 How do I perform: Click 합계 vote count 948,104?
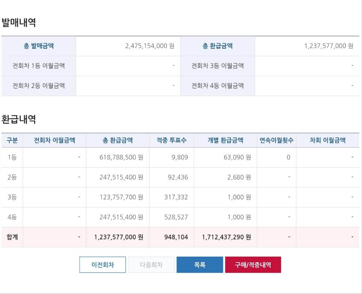coord(176,237)
